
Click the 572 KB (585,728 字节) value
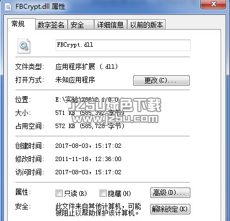(x=90, y=126)
